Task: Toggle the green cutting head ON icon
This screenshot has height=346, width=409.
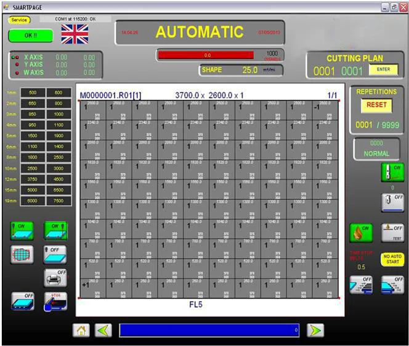Action: tap(392, 172)
